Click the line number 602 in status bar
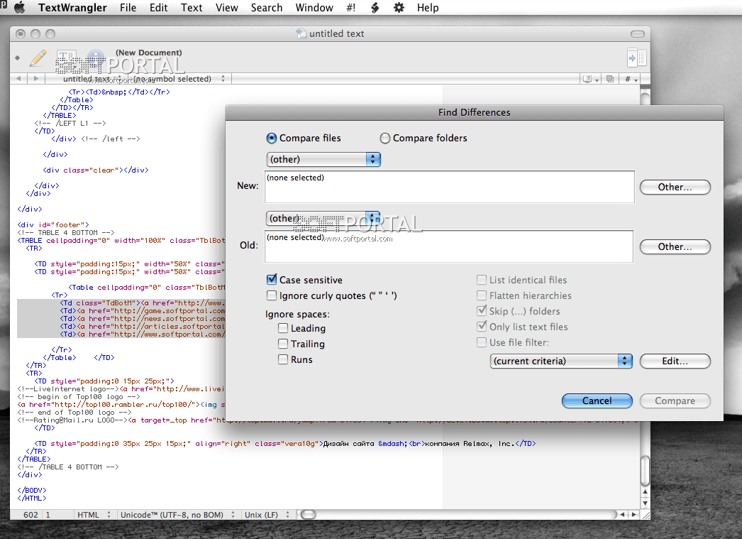This screenshot has width=742, height=539. click(31, 514)
